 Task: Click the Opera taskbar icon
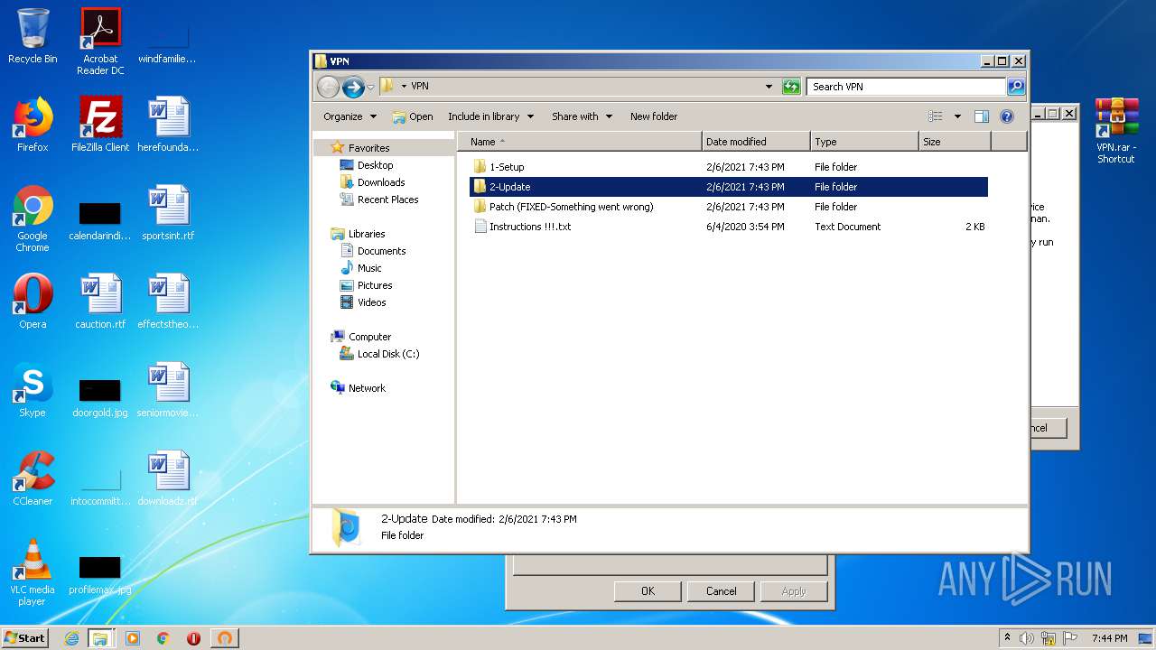click(x=193, y=638)
